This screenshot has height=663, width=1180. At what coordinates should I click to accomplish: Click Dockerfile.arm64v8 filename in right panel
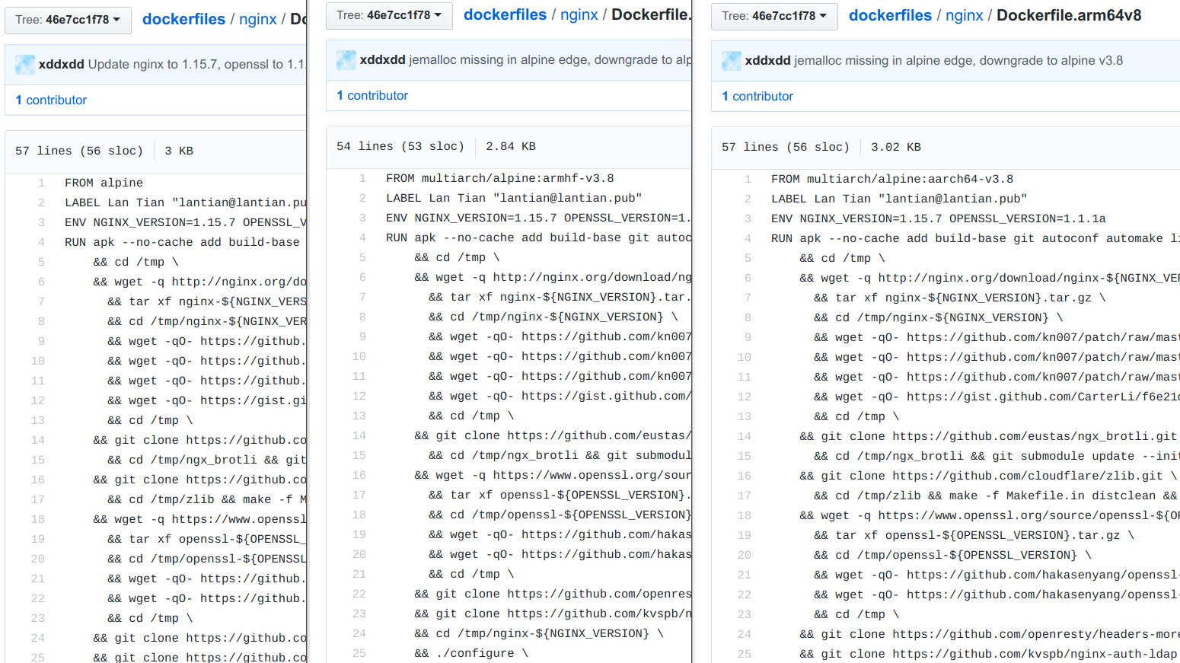tap(1069, 15)
